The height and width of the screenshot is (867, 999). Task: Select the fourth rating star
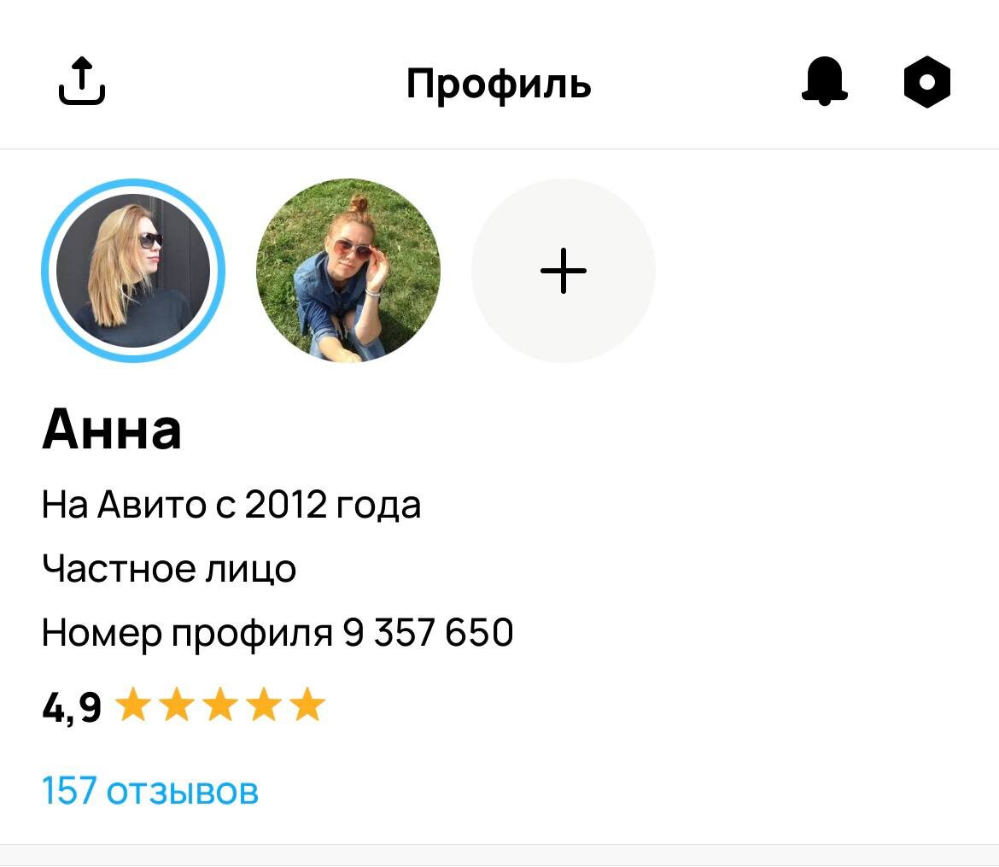coord(264,705)
